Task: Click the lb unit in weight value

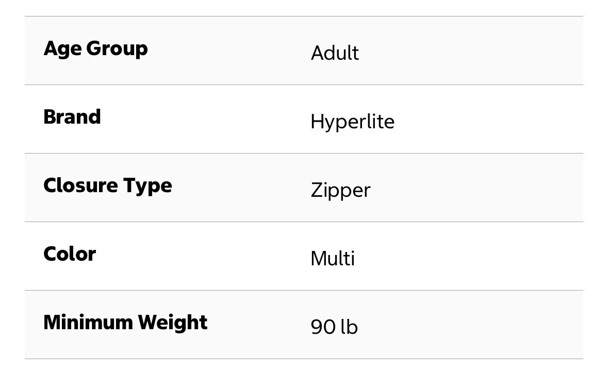Action: 349,327
